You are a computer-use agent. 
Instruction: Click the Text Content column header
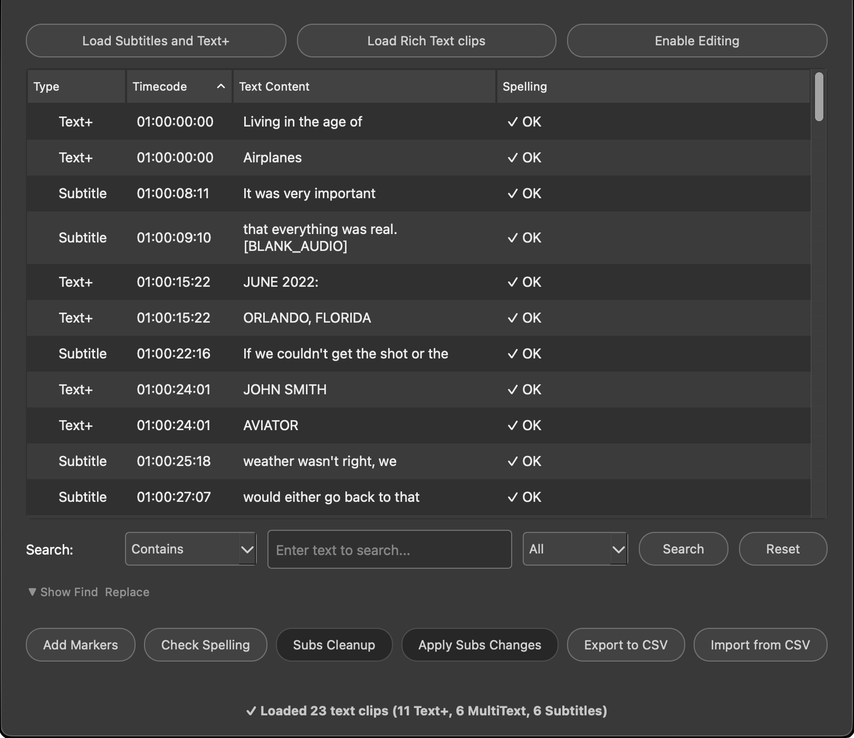coord(364,86)
